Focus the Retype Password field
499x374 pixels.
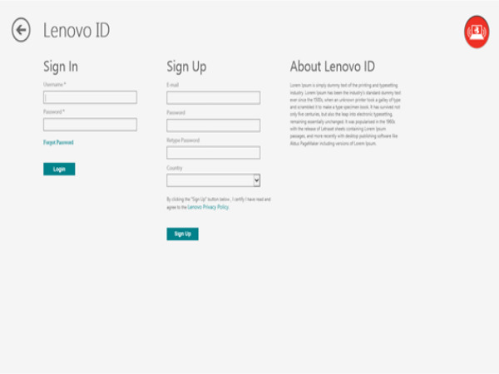[213, 153]
